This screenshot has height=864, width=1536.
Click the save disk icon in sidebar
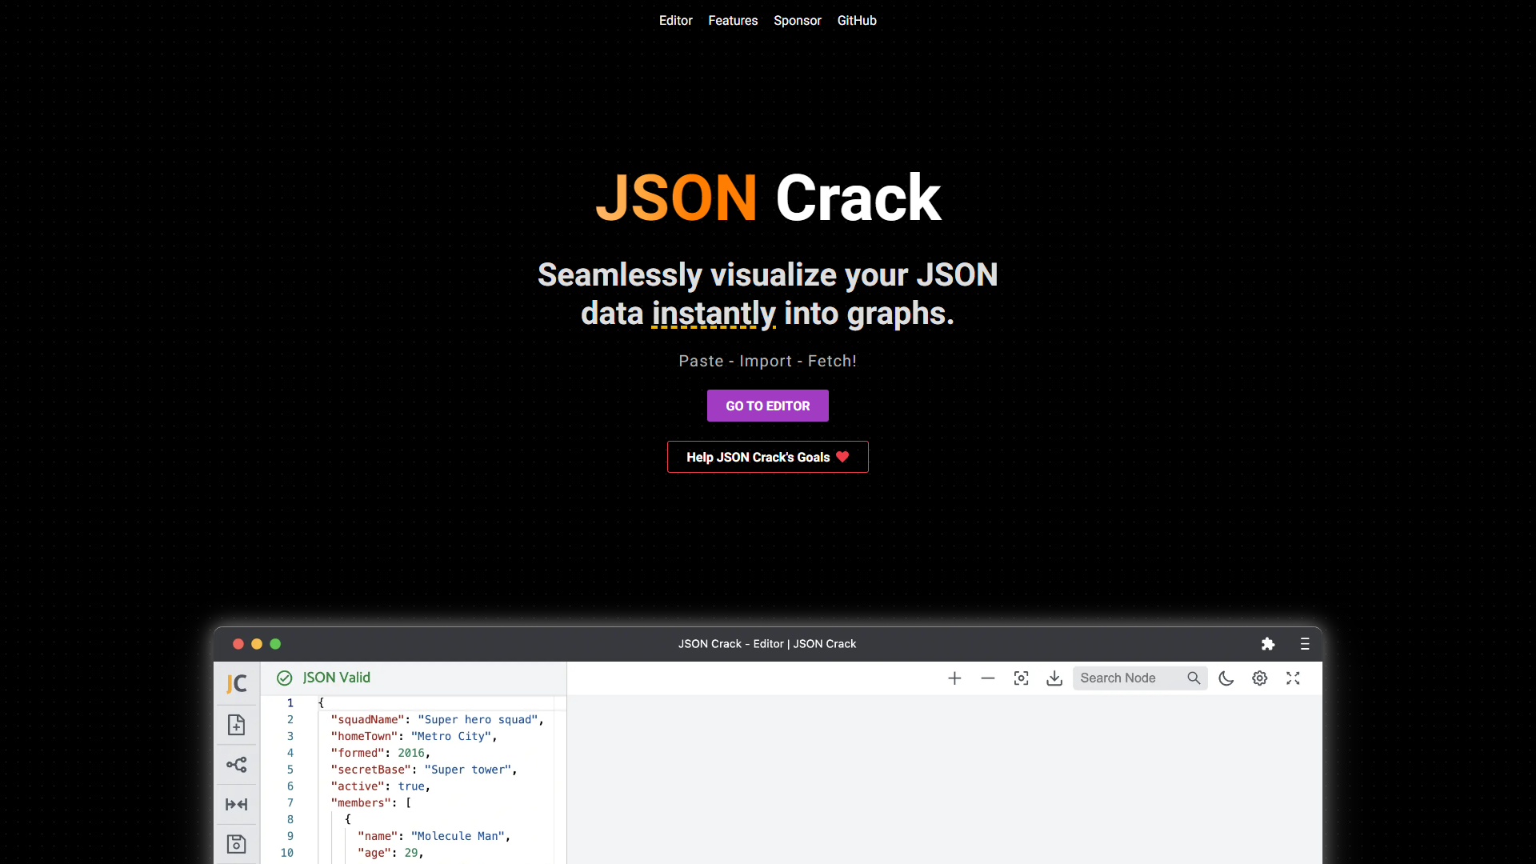point(236,844)
